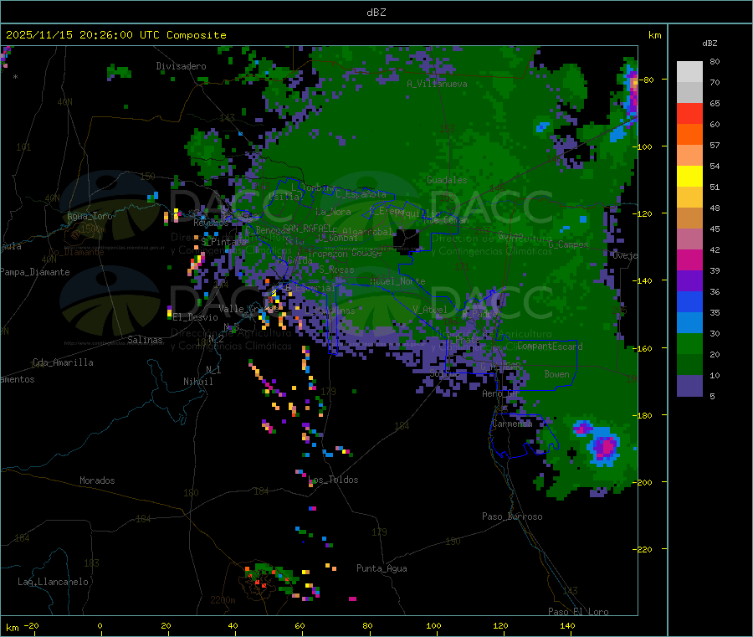This screenshot has width=753, height=637.
Task: Click the 2025/11/15 20:26:00 UTC Composite timestamp
Action: [x=115, y=35]
